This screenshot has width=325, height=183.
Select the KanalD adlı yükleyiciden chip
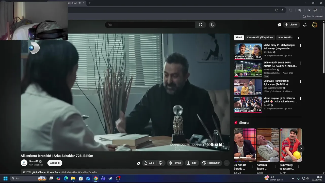click(260, 38)
